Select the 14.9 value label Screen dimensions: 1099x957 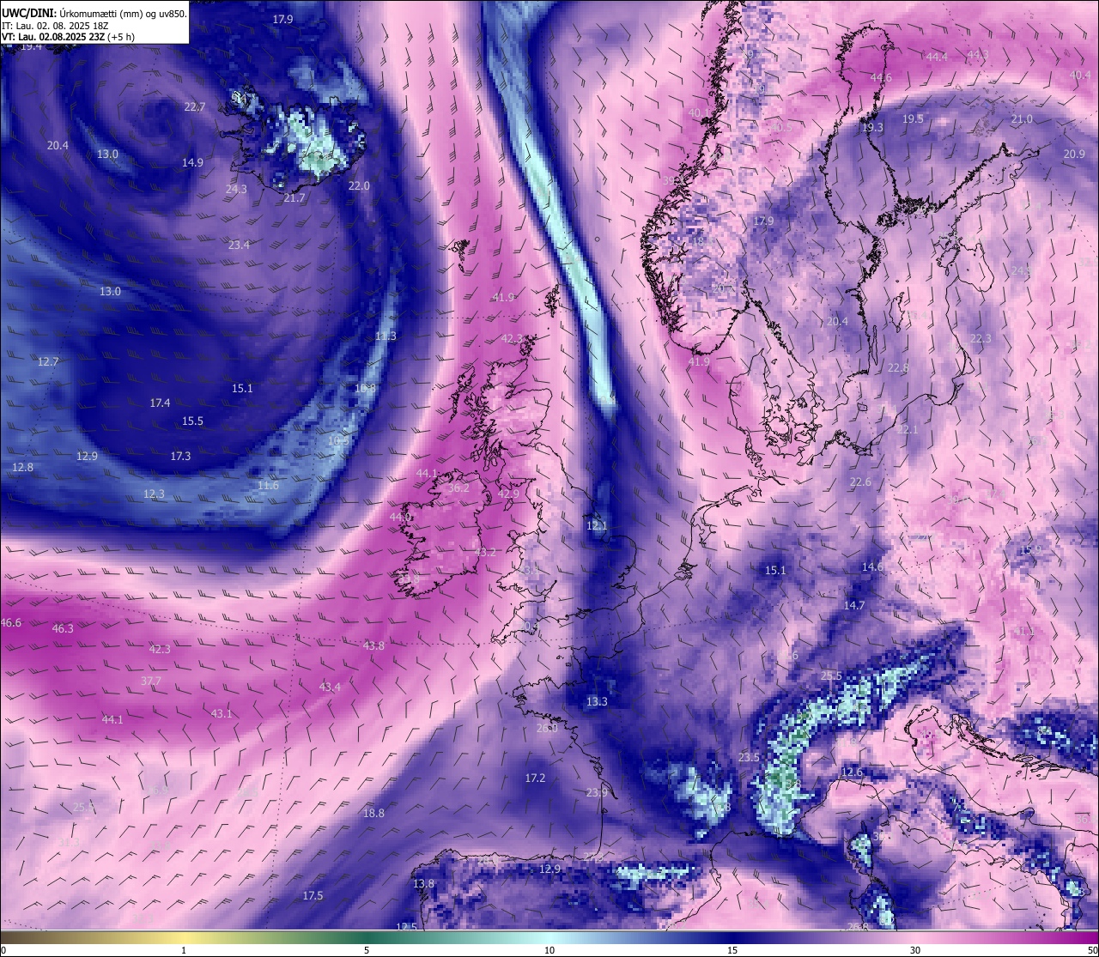[x=192, y=163]
